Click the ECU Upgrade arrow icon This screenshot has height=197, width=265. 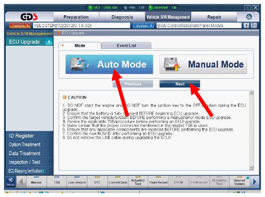point(49,42)
